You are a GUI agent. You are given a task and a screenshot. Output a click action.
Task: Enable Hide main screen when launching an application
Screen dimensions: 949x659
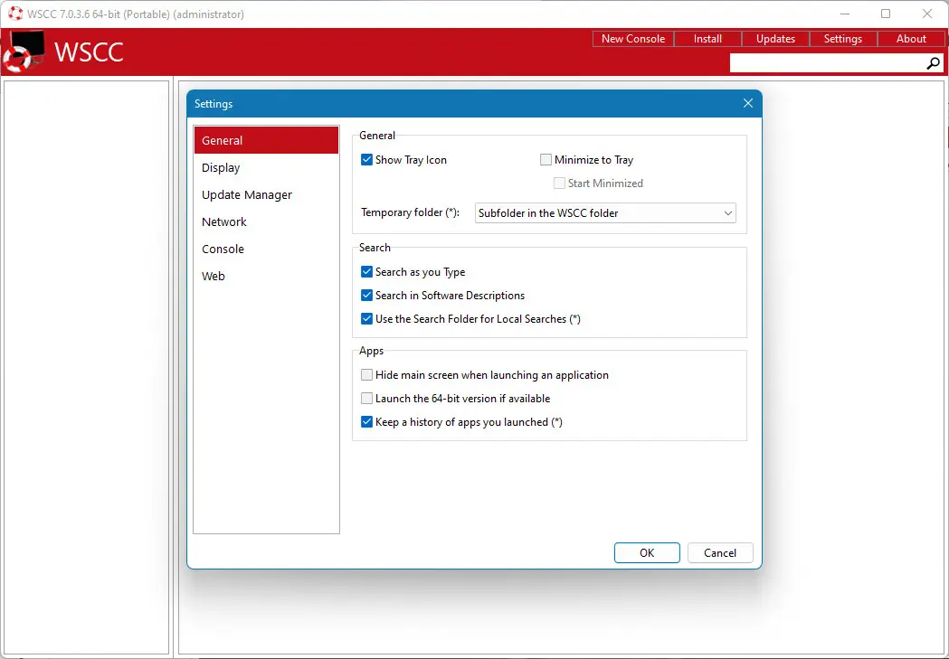366,375
